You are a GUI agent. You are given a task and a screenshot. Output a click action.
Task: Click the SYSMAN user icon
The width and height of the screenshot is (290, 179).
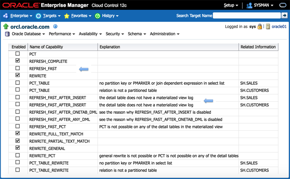click(249, 5)
